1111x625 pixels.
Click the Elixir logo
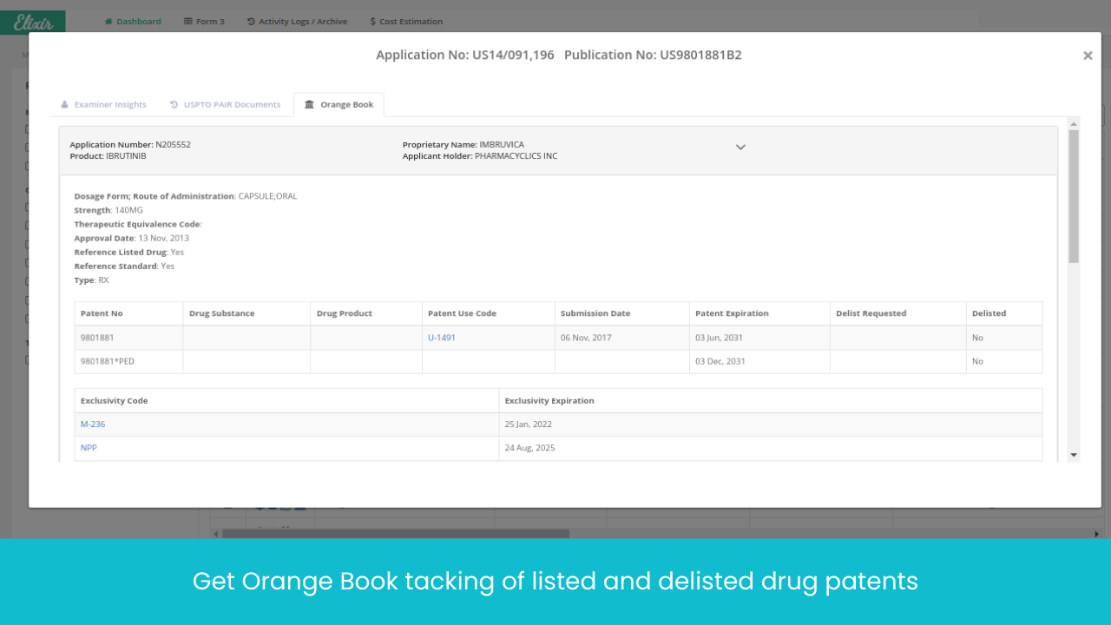pyautogui.click(x=33, y=23)
